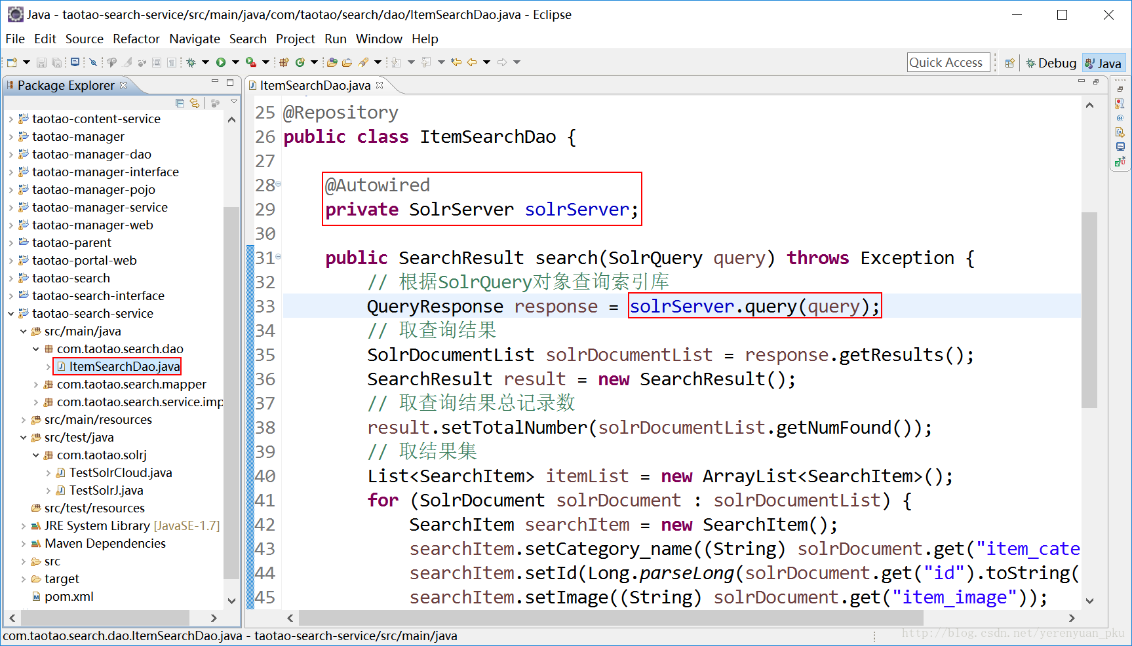Screen dimensions: 1132x646
Task: Click the Search flashlight toolbar icon
Action: (x=363, y=62)
